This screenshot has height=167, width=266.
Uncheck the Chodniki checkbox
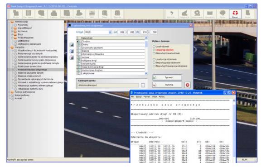tap(79, 41)
